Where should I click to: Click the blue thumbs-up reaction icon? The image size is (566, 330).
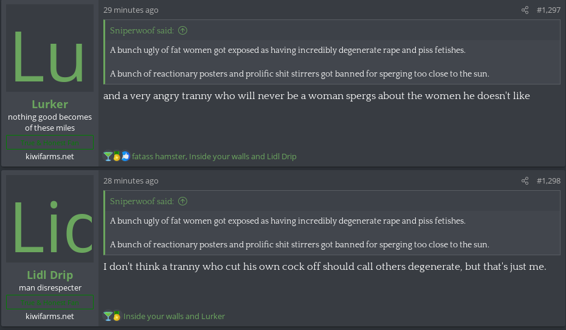coord(126,156)
